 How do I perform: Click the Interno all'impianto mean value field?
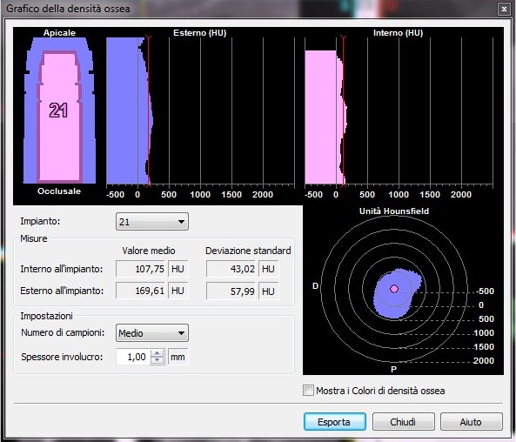click(x=141, y=269)
